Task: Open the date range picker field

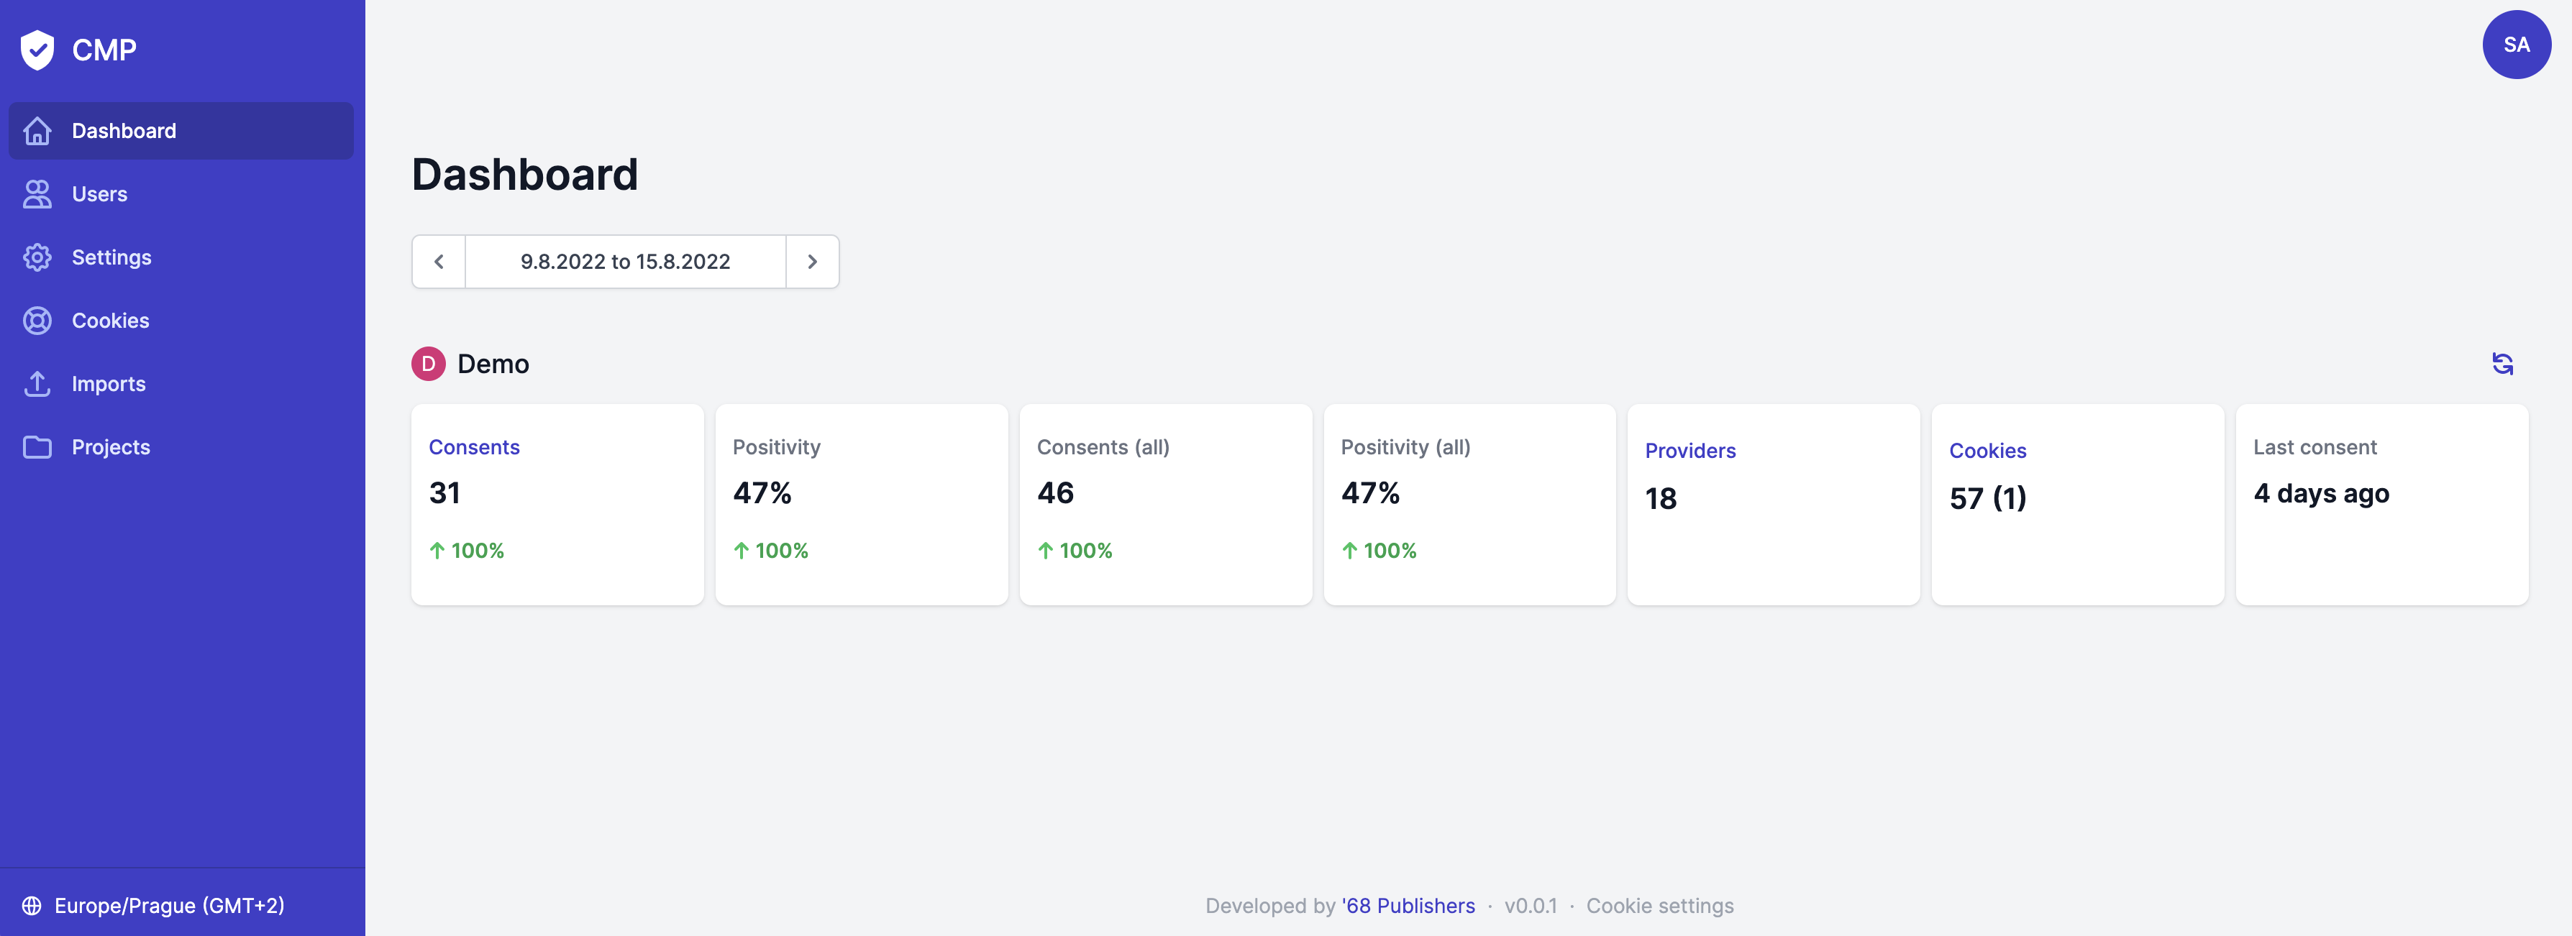Action: pyautogui.click(x=625, y=262)
